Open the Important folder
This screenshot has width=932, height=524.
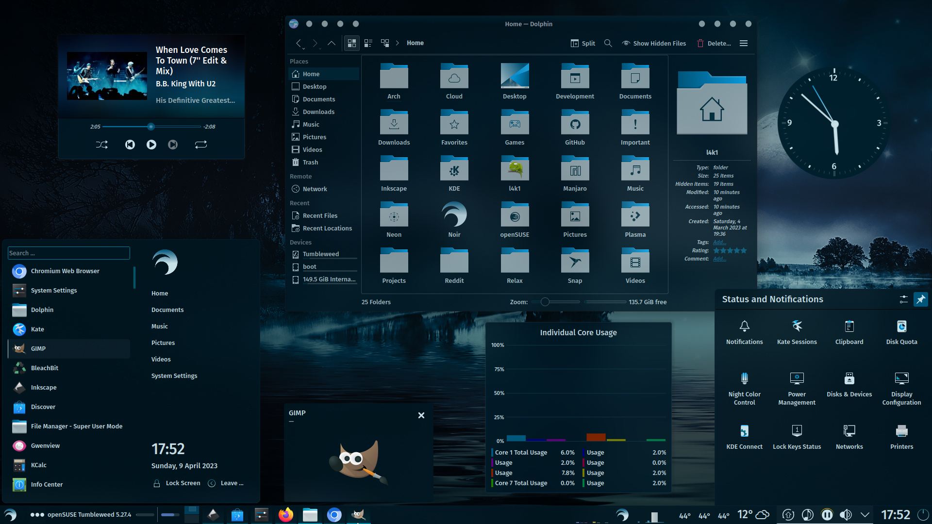click(635, 128)
